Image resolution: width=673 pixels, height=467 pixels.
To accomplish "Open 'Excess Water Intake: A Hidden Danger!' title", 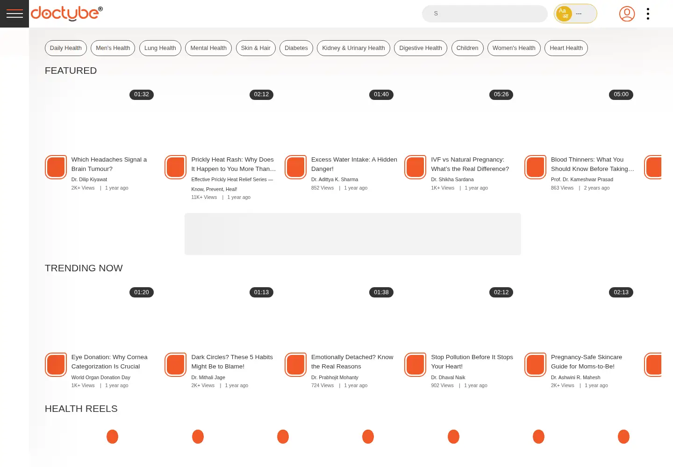I will tap(354, 164).
